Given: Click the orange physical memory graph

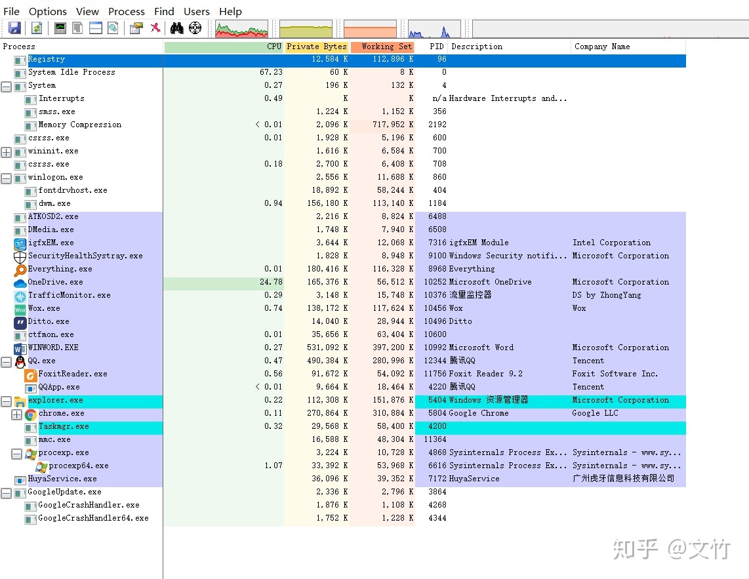Looking at the screenshot, I should (370, 29).
